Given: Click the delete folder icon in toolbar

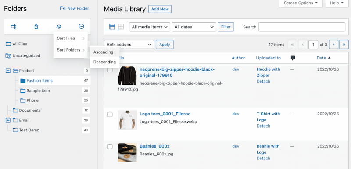Looking at the screenshot, I should 36,27.
